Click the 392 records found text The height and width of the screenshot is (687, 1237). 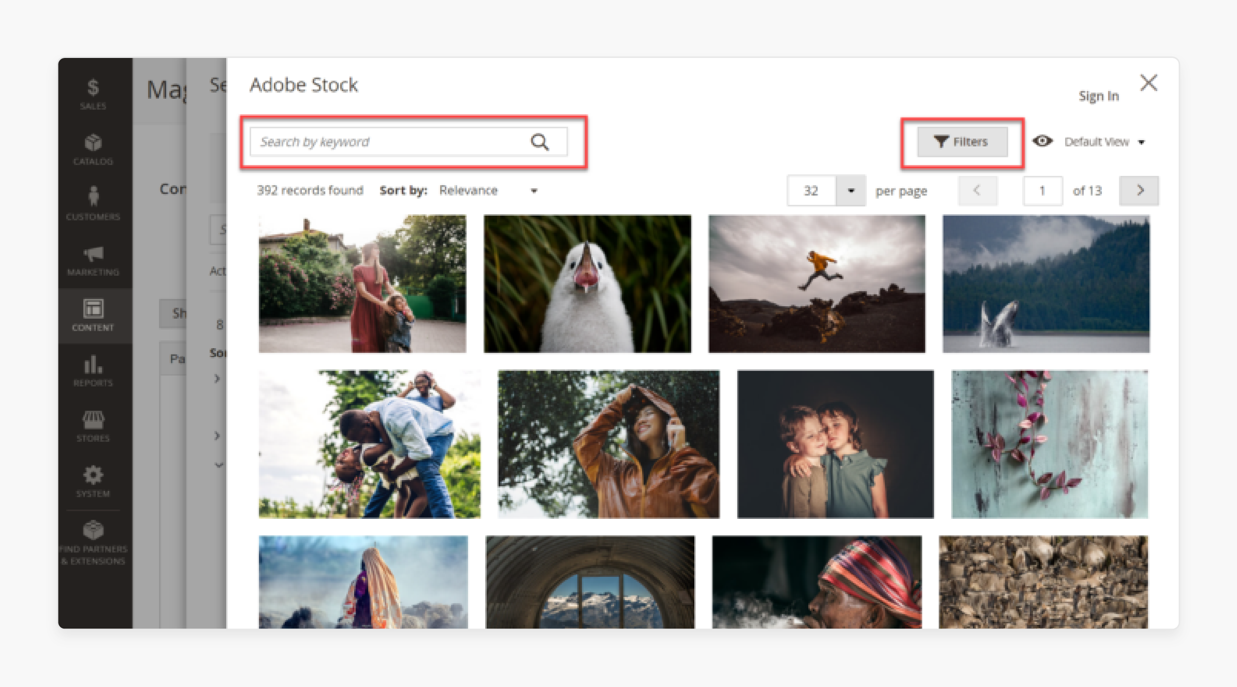[310, 190]
